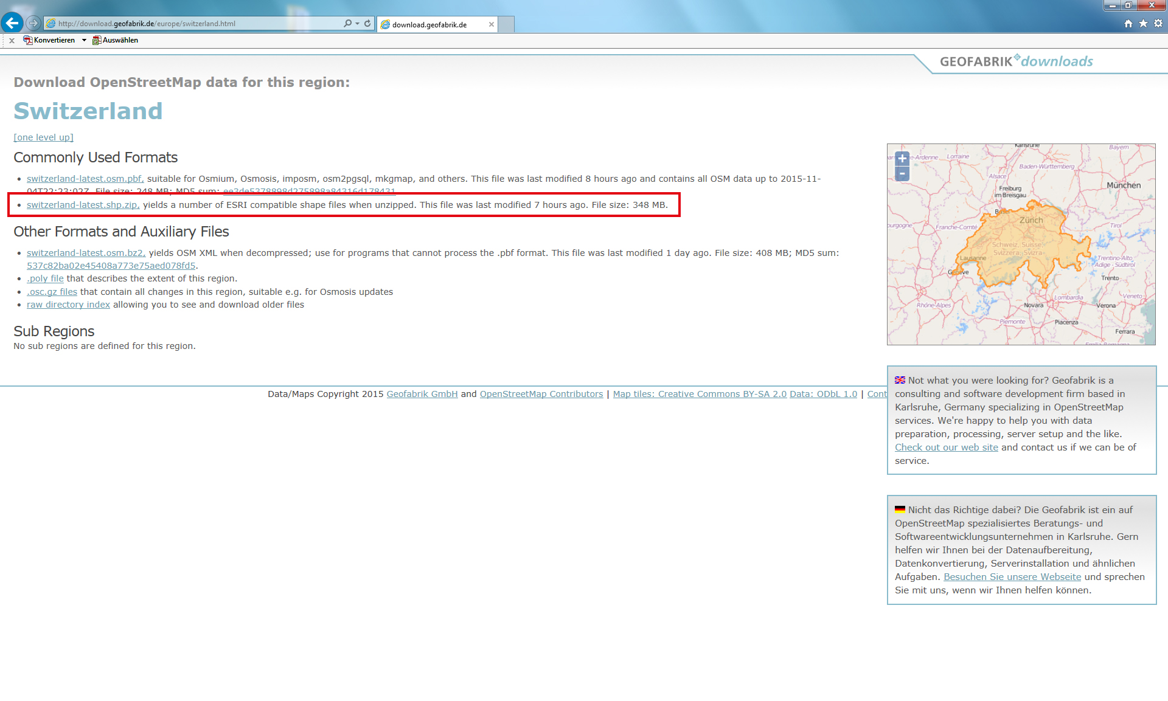Open the browser home icon
Image resolution: width=1168 pixels, height=701 pixels.
(x=1128, y=23)
